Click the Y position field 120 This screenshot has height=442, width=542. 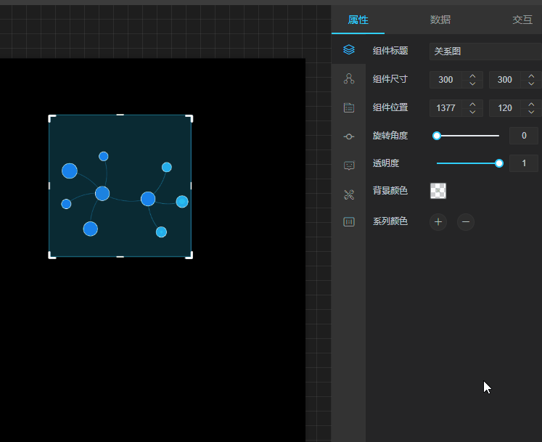tap(505, 108)
